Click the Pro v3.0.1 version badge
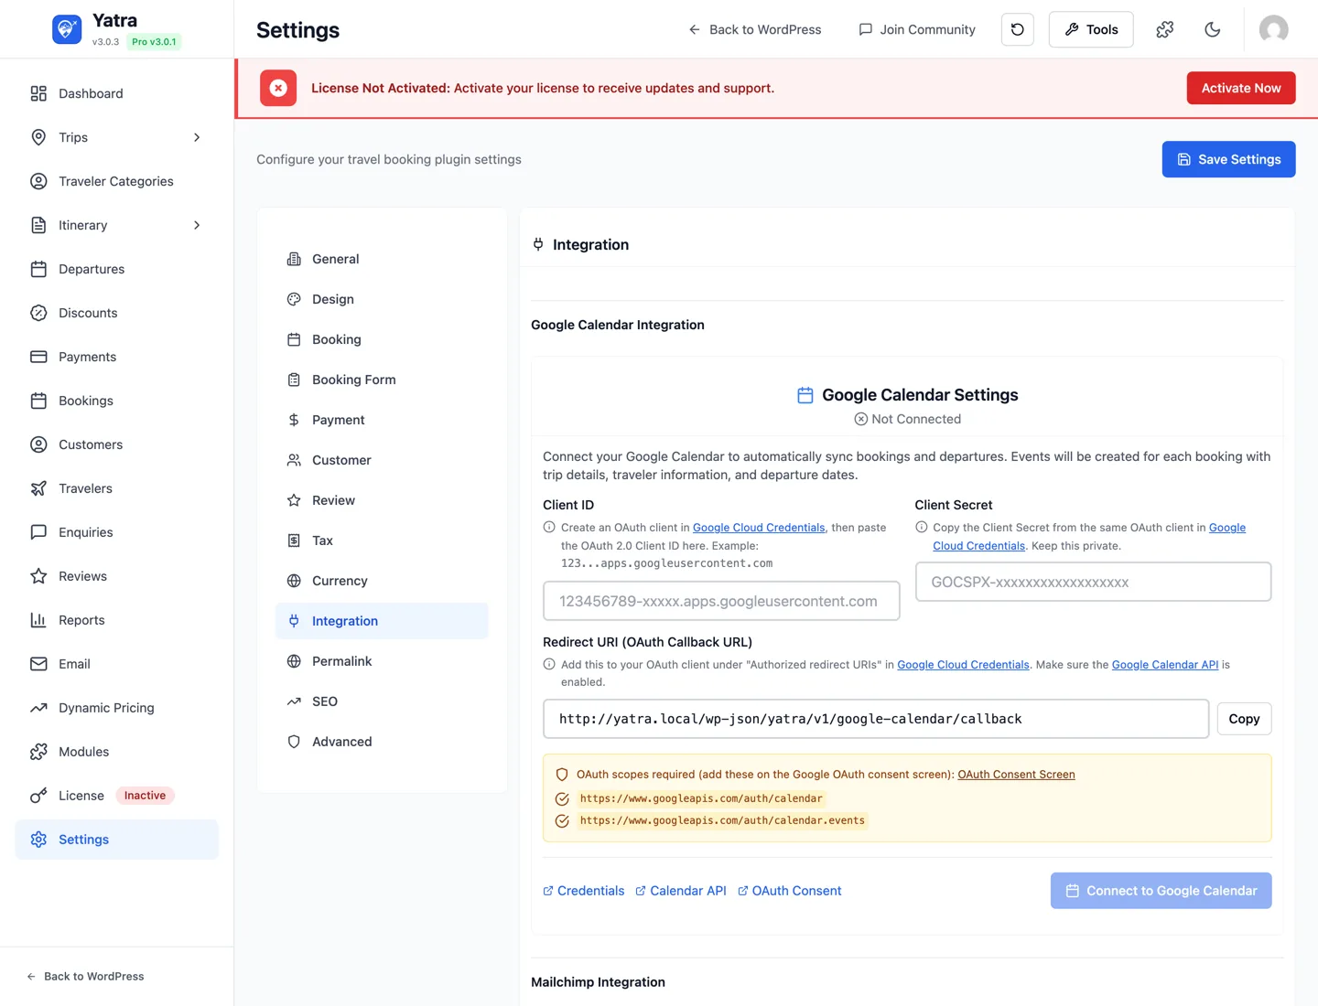1318x1006 pixels. (154, 41)
